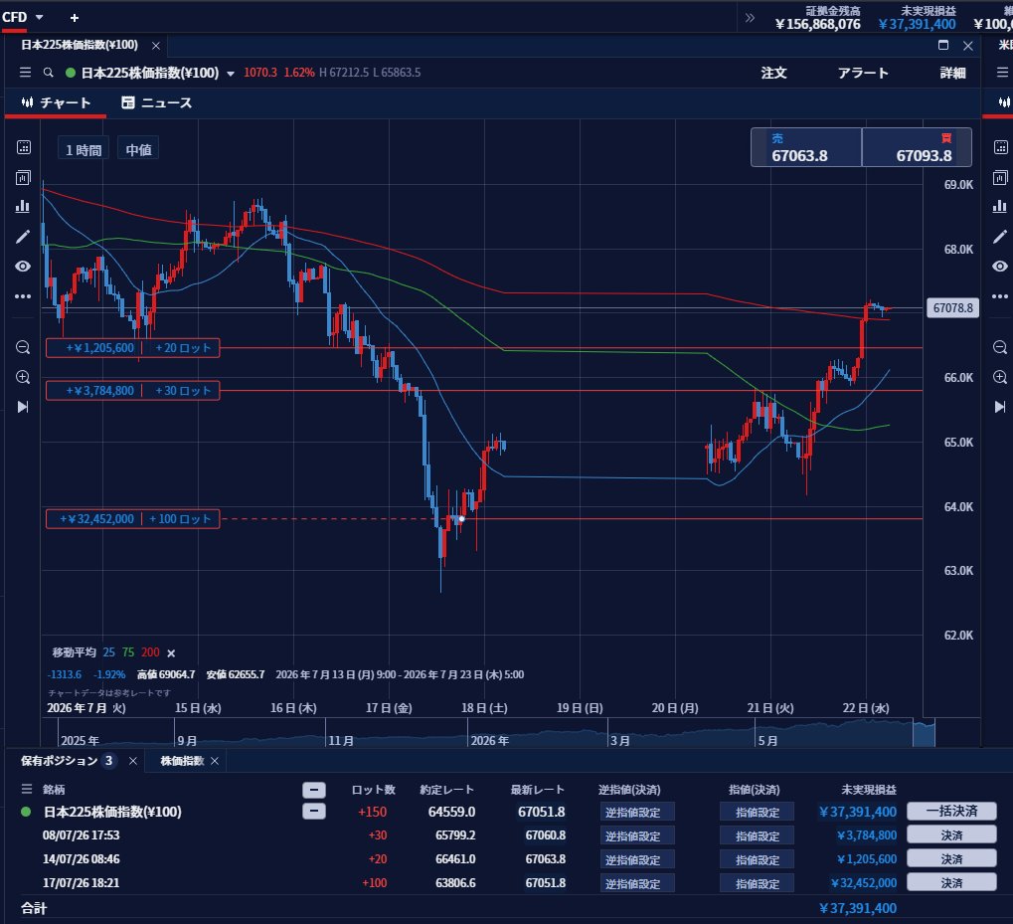This screenshot has height=924, width=1013.
Task: Click the 売 sell price 67063.8 button
Action: (x=806, y=147)
